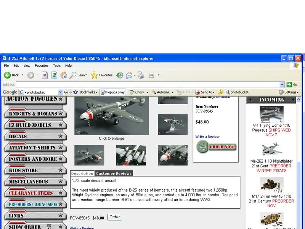
Task: Click Me-262 1:18 Nightfighter product image
Action: pyautogui.click(x=272, y=149)
